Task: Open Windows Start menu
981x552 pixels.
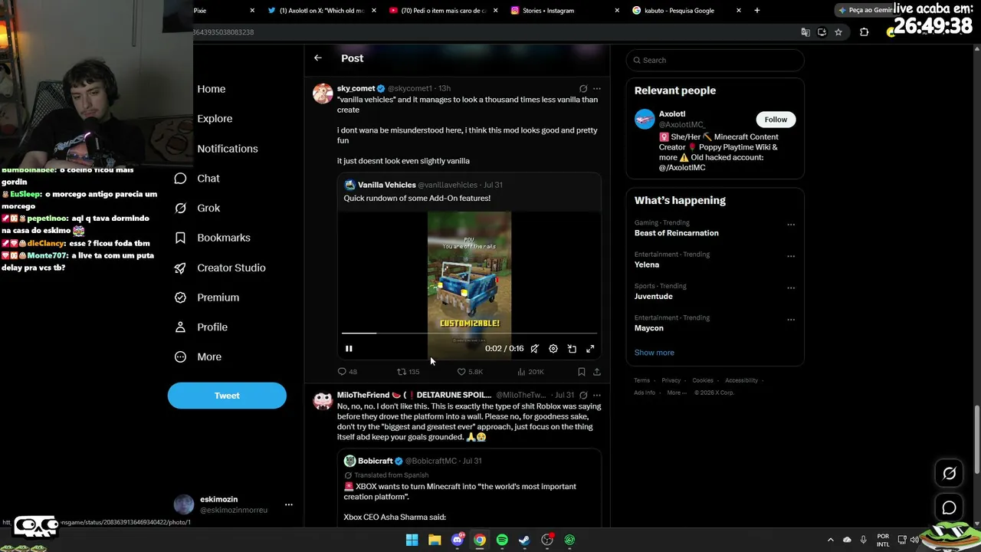Action: [x=412, y=540]
